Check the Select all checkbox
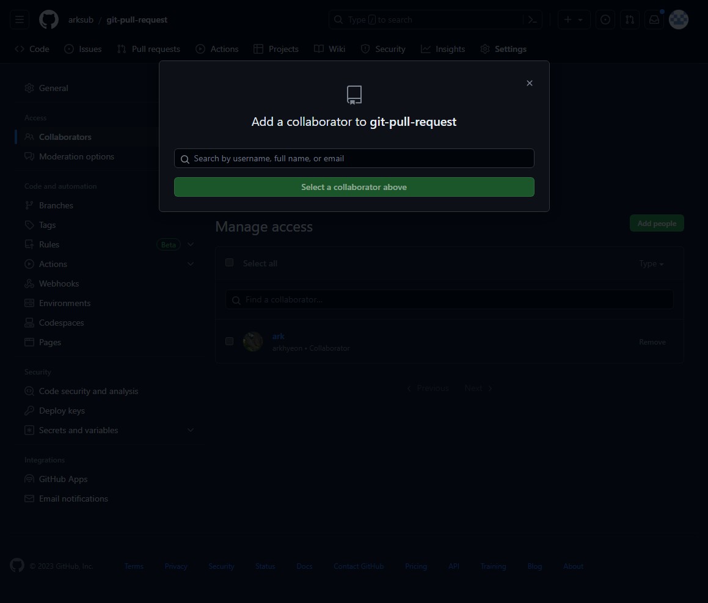Viewport: 708px width, 603px height. [229, 263]
